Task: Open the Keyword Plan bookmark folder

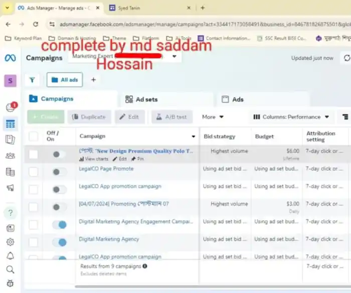Action: click(x=23, y=38)
